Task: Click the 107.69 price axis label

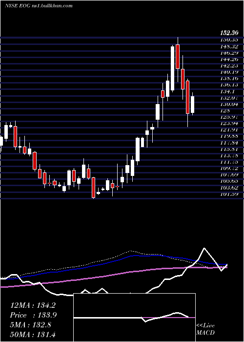Action: 229,174
